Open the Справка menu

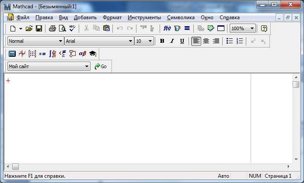pyautogui.click(x=230, y=17)
